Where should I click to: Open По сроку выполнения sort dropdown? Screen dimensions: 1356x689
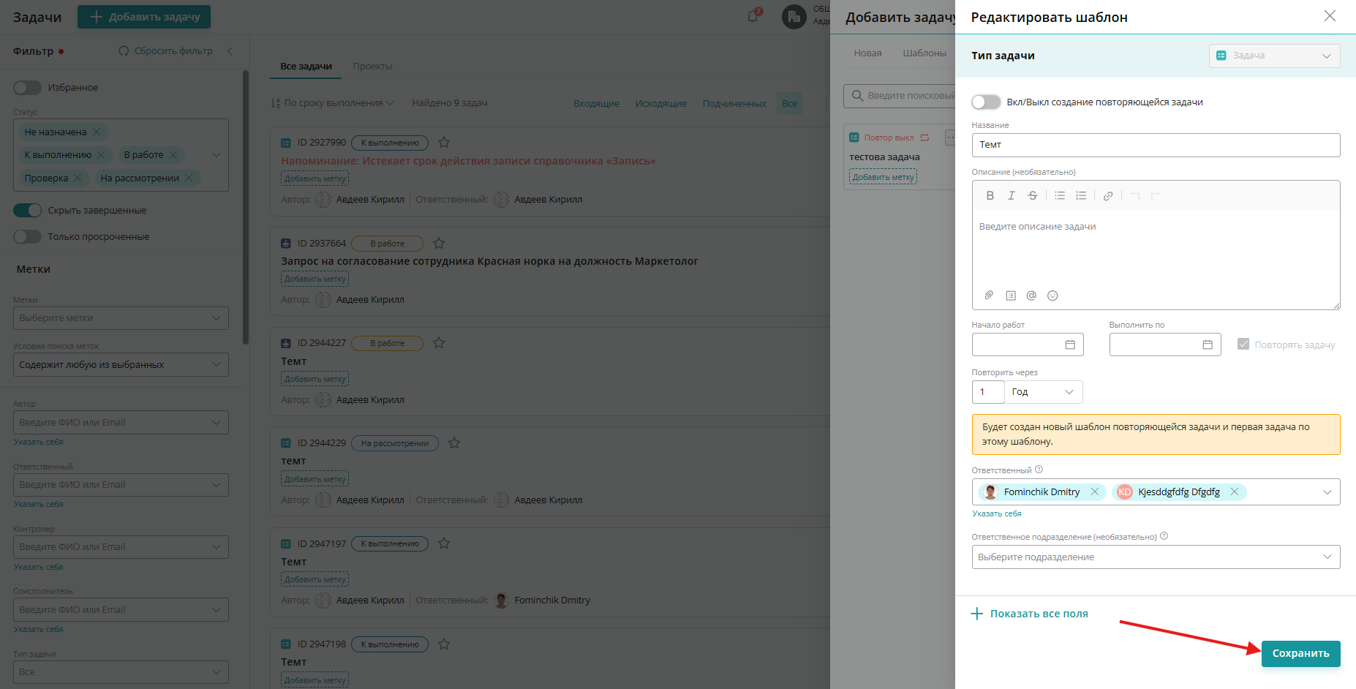[x=333, y=103]
